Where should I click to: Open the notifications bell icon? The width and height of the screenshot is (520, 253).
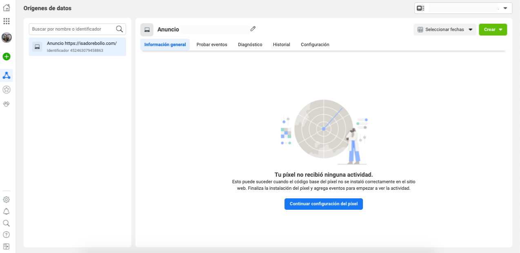point(6,211)
